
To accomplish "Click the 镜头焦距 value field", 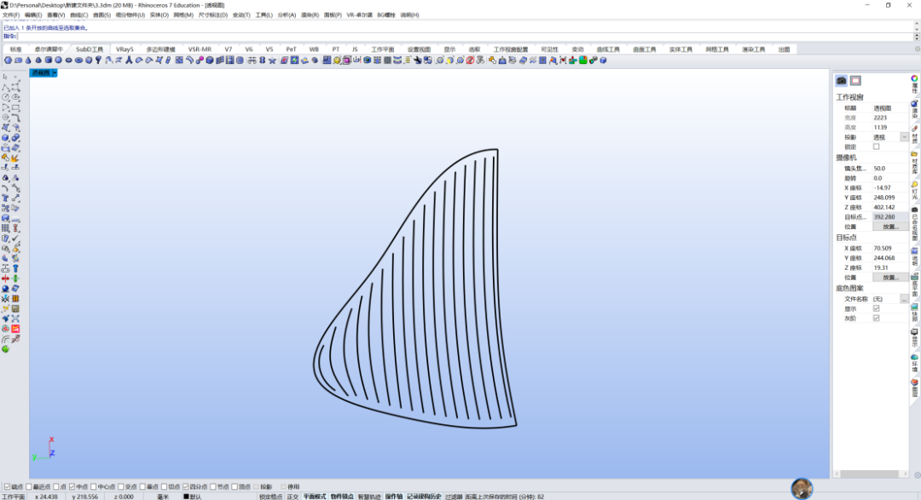I will click(x=889, y=169).
